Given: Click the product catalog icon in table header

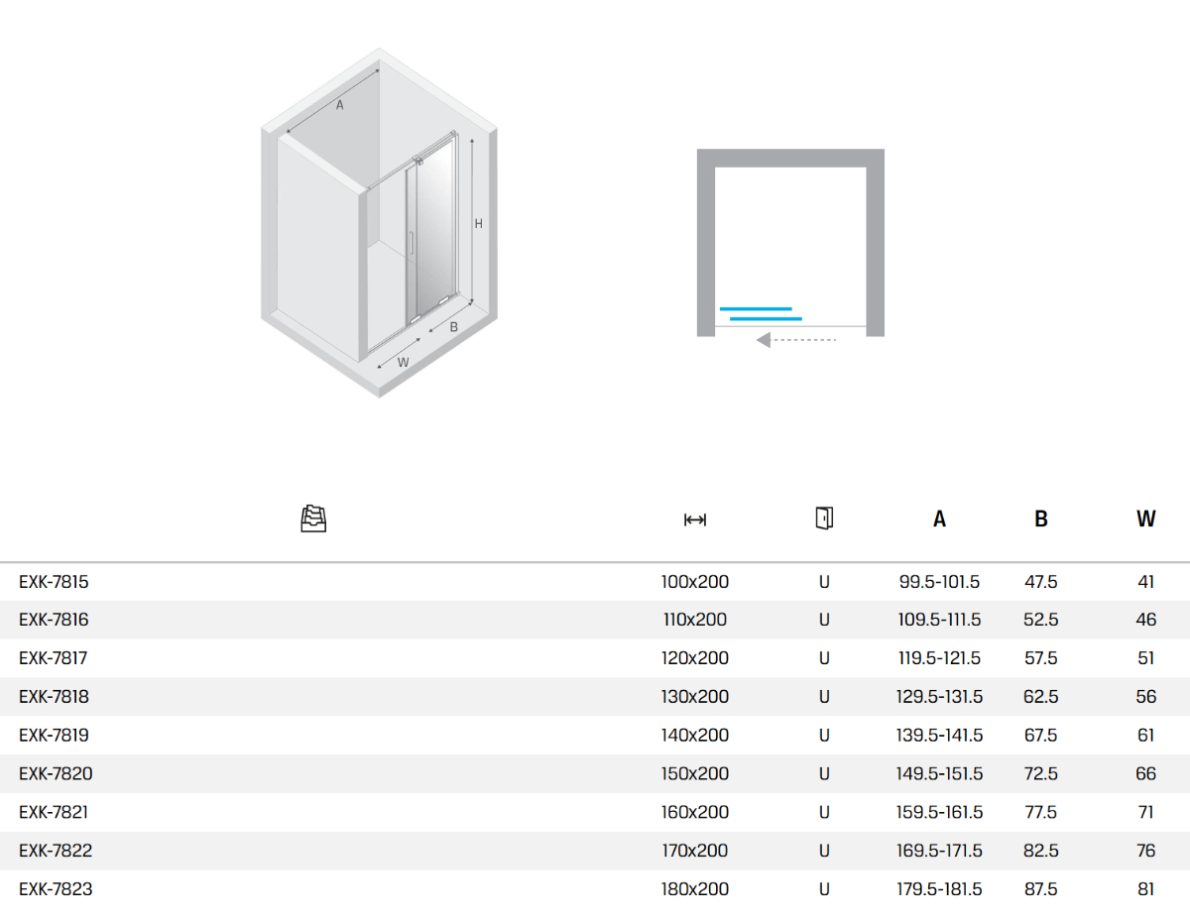Looking at the screenshot, I should click(313, 519).
